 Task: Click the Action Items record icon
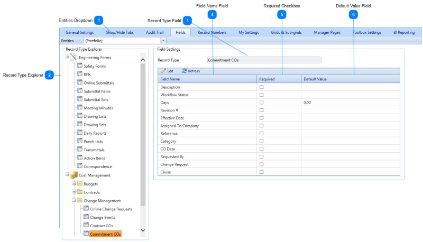point(80,157)
